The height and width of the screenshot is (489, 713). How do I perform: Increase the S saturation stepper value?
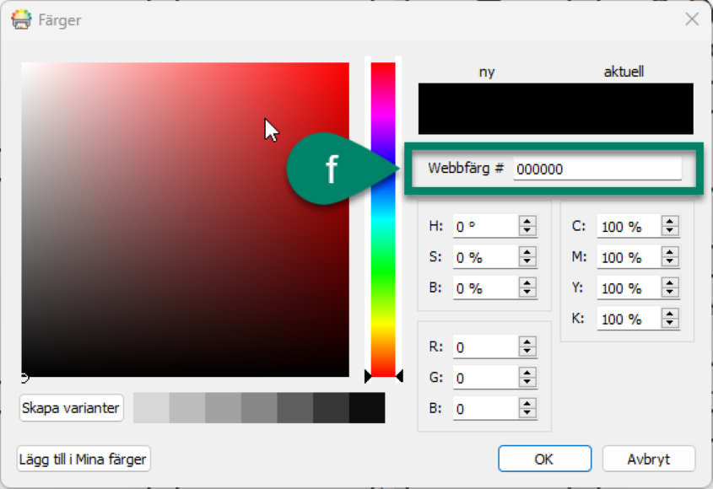(x=527, y=252)
